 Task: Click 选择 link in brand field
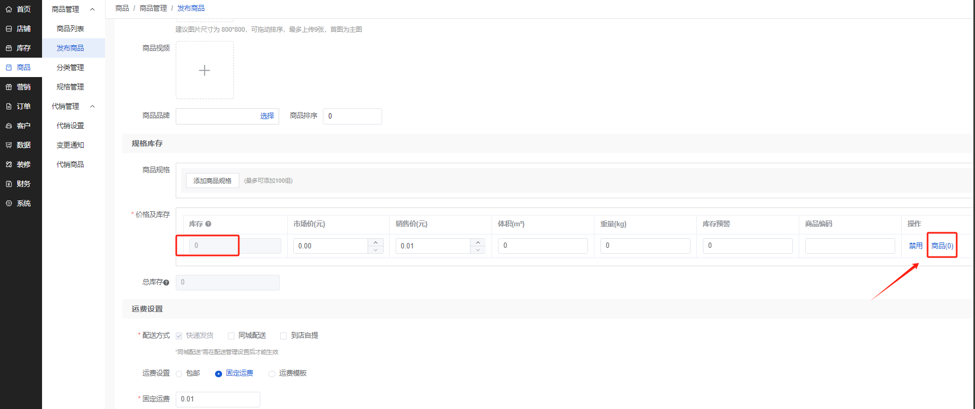click(267, 116)
